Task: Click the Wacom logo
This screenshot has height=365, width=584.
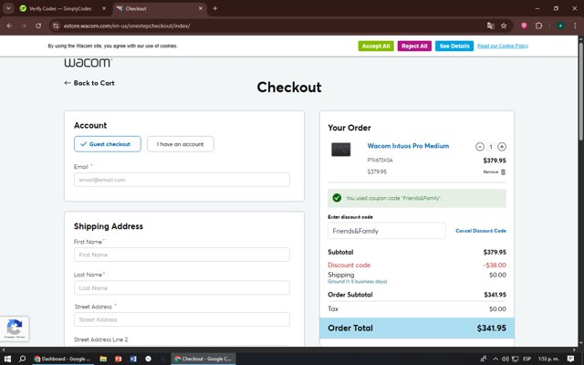Action: tap(88, 63)
